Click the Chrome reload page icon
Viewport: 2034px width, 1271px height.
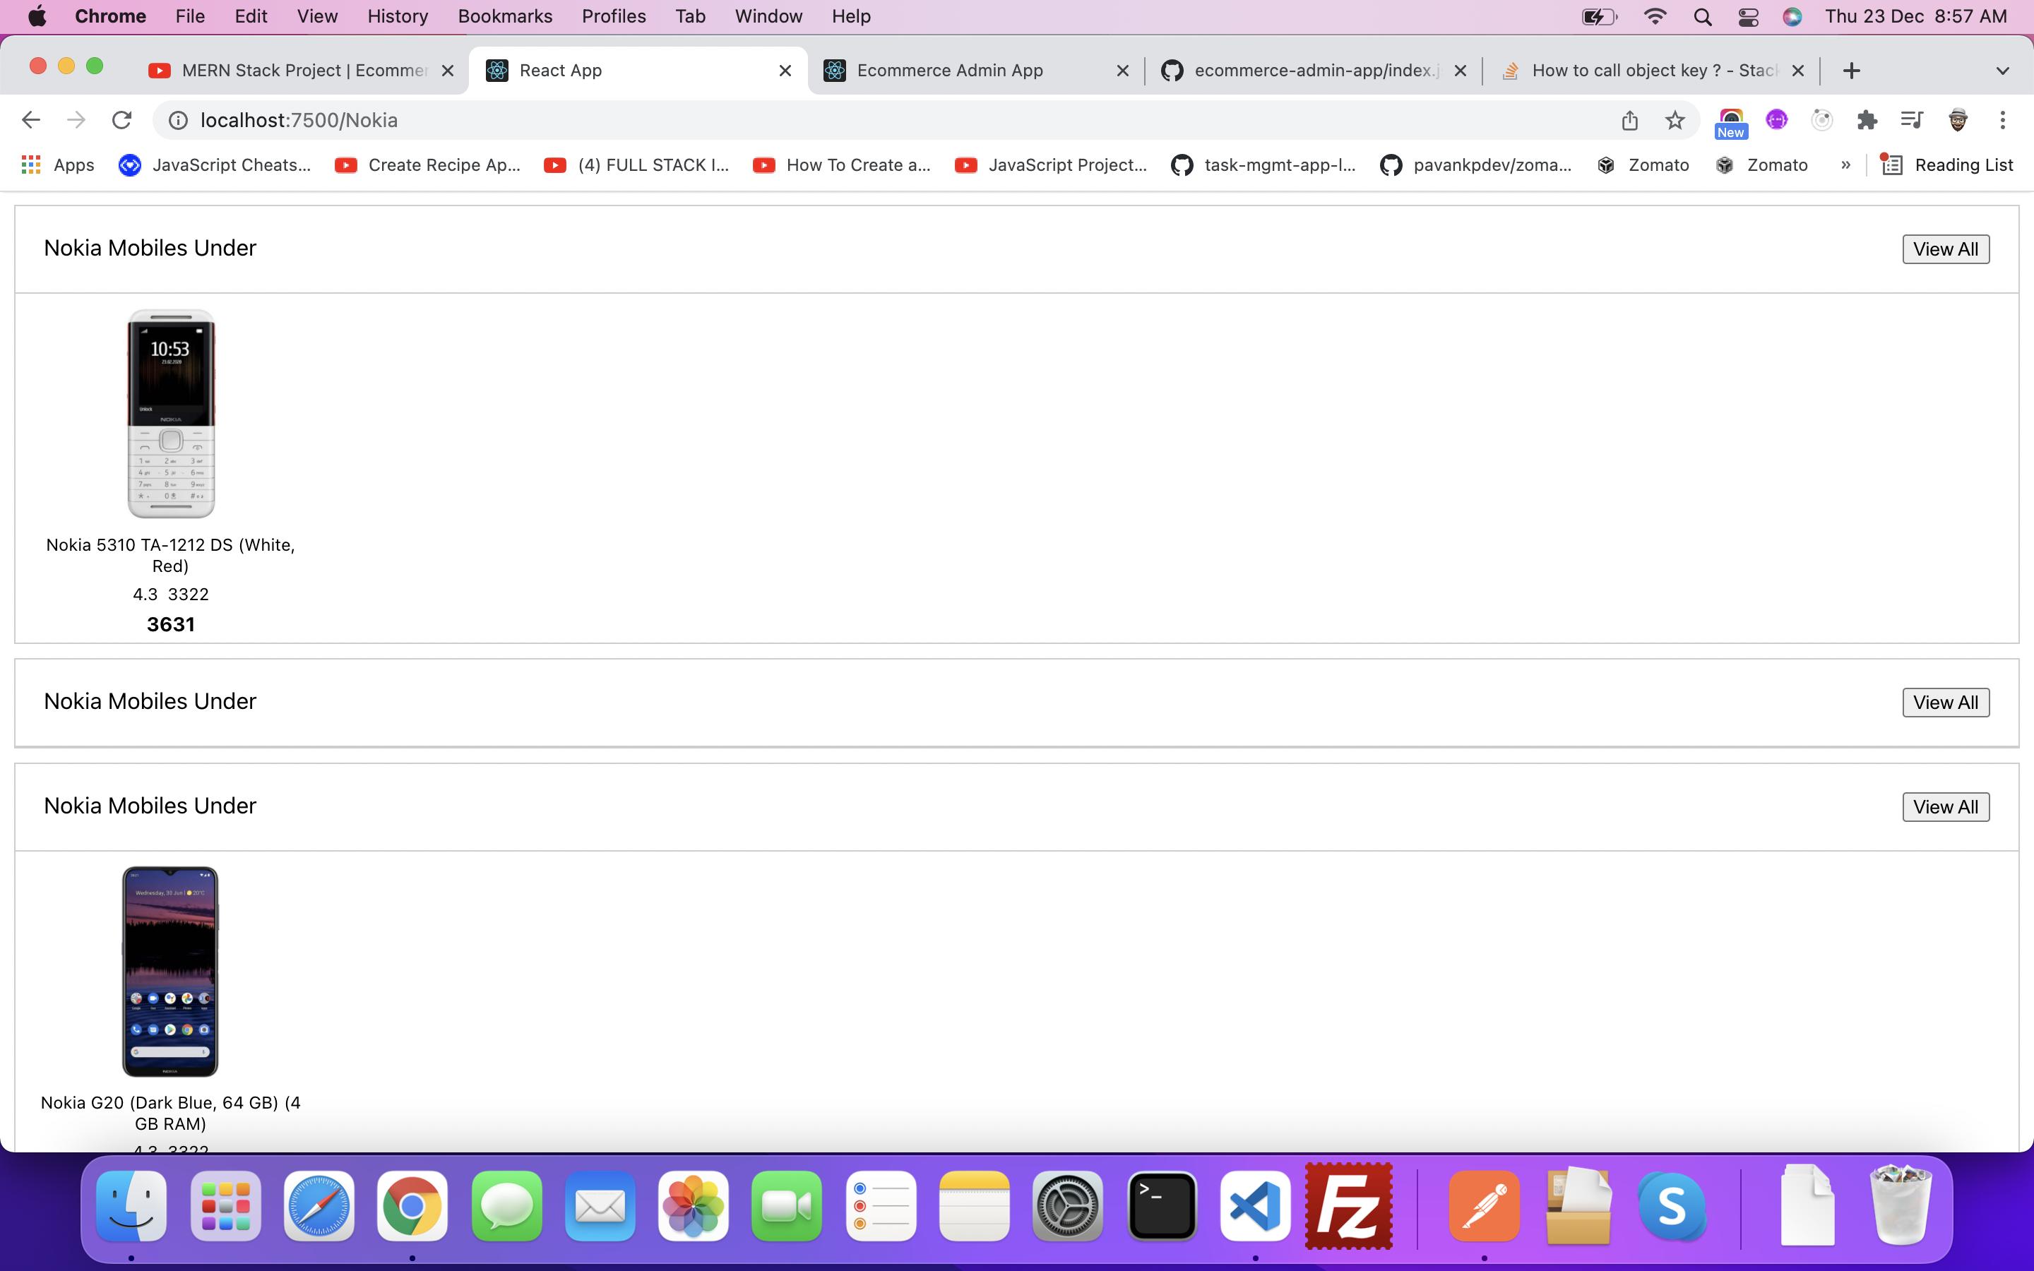click(122, 120)
